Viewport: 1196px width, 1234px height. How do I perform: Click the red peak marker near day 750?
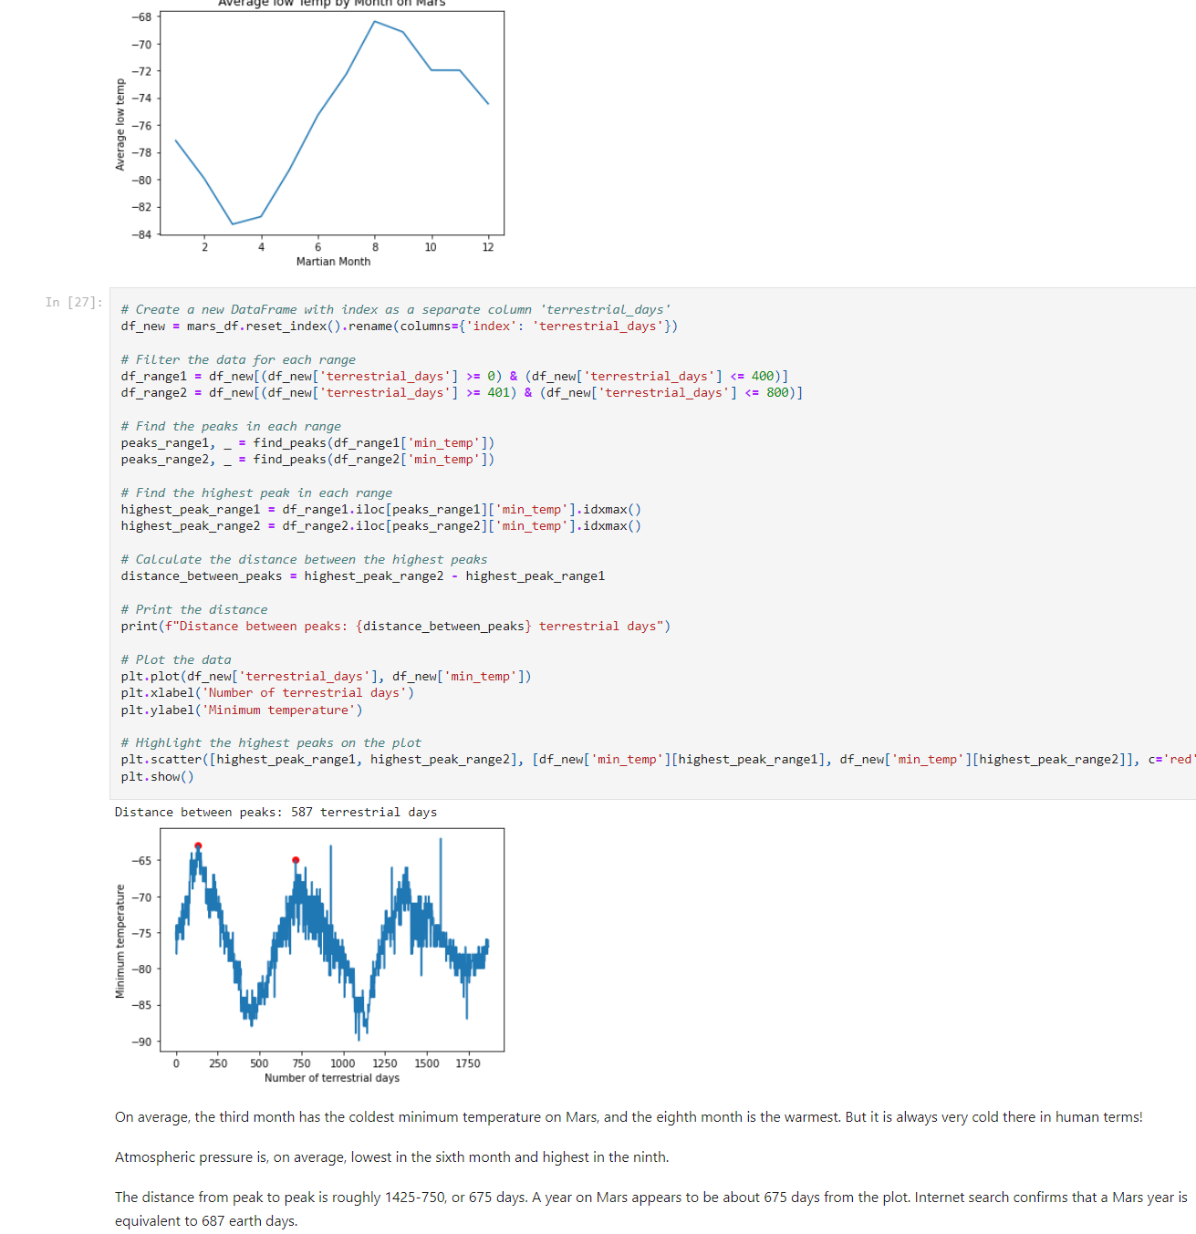[295, 859]
